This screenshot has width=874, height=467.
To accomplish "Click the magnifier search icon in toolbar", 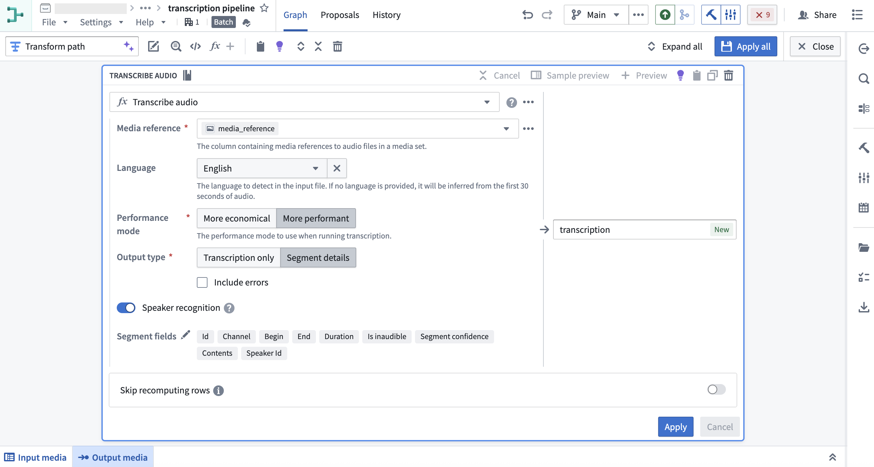I will tap(176, 46).
